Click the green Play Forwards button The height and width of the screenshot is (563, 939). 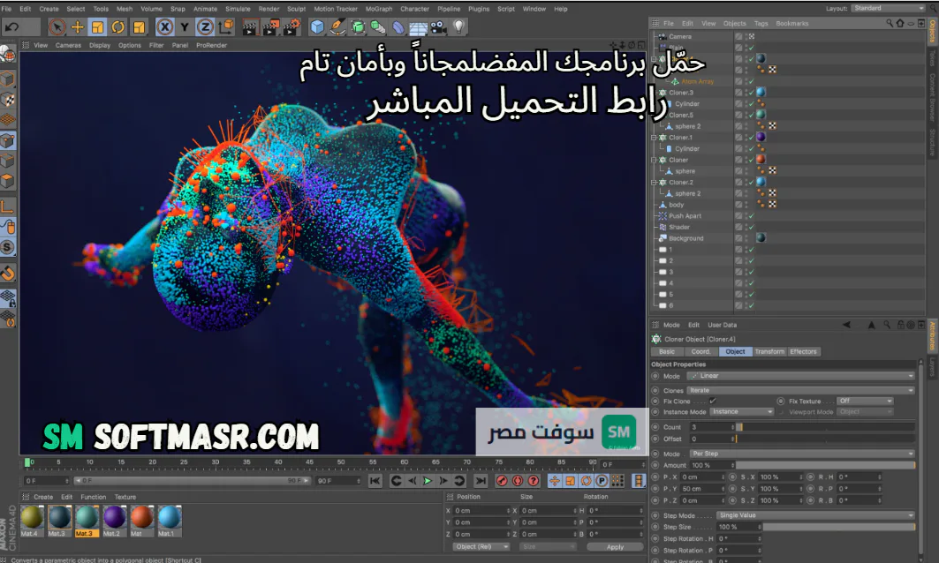427,480
